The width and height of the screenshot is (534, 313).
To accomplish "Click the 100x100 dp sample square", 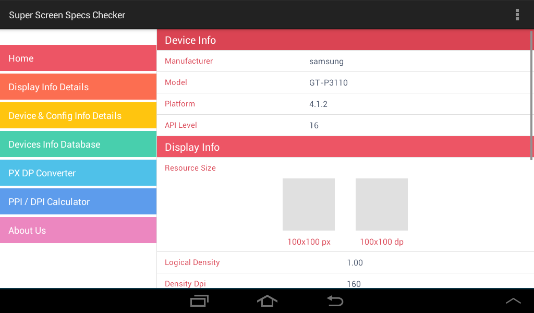I will pos(381,204).
